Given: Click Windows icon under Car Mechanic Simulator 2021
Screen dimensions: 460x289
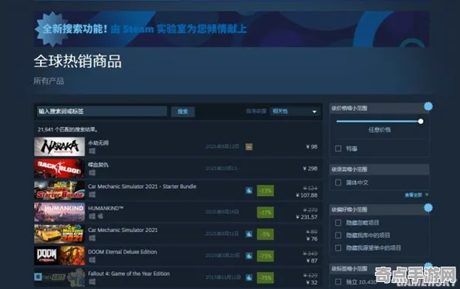Looking at the screenshot, I should [92, 238].
